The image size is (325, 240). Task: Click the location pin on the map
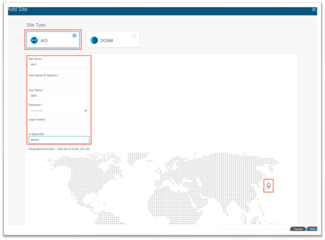(268, 186)
